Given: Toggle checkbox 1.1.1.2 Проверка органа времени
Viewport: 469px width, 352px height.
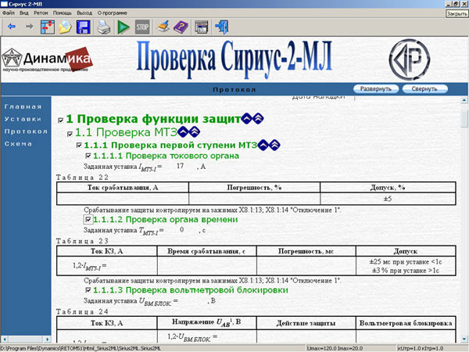Looking at the screenshot, I should coord(88,220).
